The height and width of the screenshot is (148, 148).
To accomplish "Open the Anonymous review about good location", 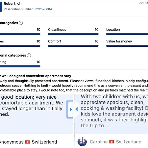I will coord(32,106).
